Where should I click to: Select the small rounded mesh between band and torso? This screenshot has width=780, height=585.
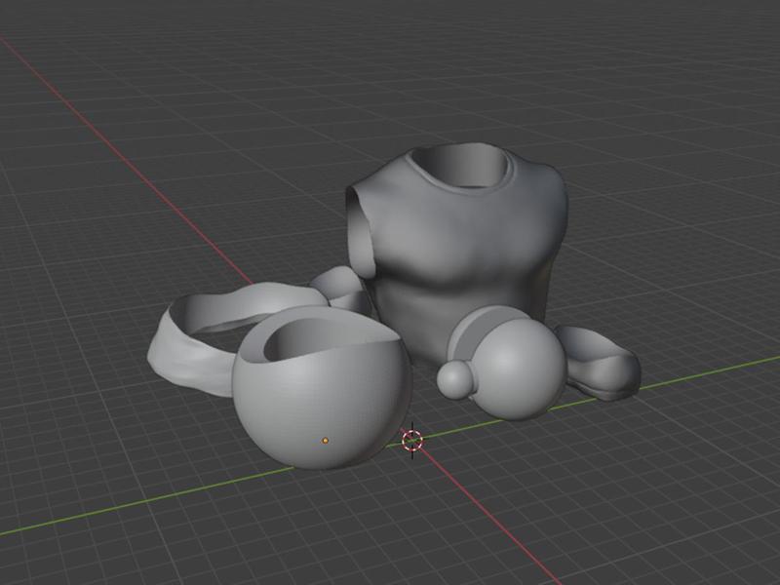coord(343,290)
